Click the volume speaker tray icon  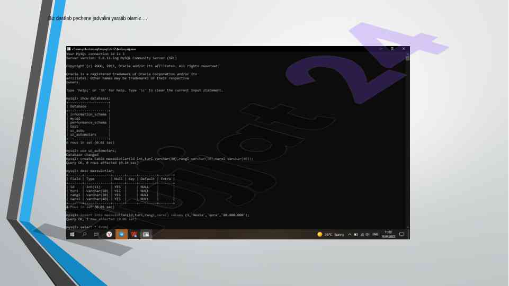coord(368,234)
